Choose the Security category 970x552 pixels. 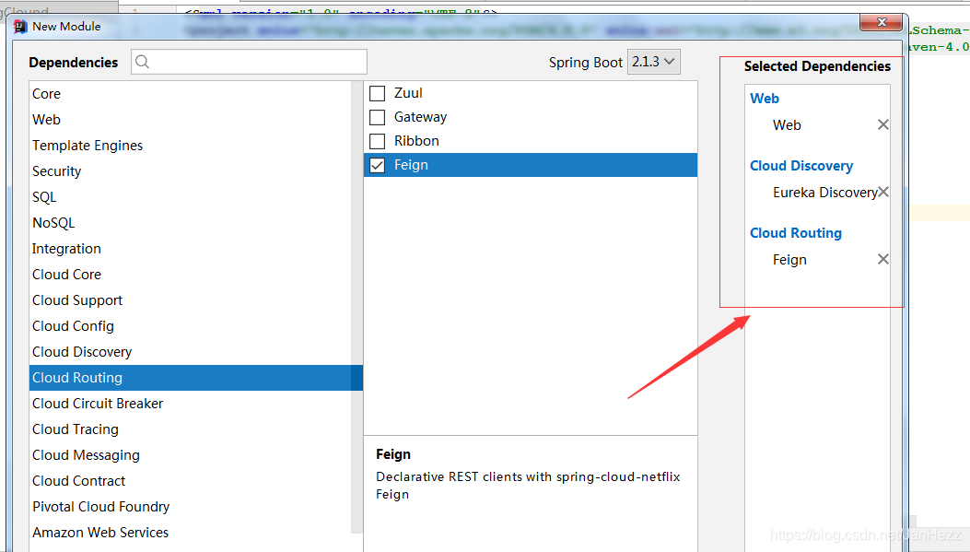tap(190, 171)
